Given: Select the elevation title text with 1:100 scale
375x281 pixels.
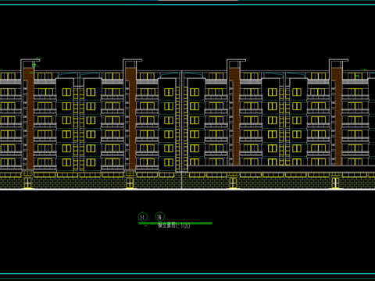Looking at the screenshot, I should tap(174, 226).
